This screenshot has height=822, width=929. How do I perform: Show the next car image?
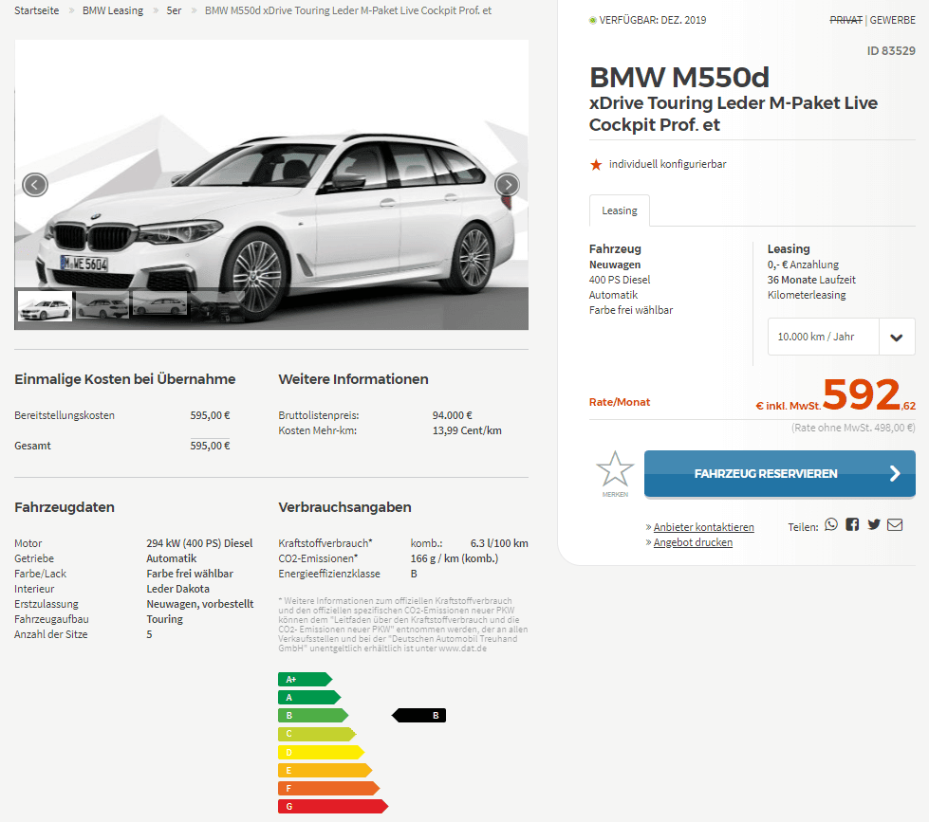point(507,185)
